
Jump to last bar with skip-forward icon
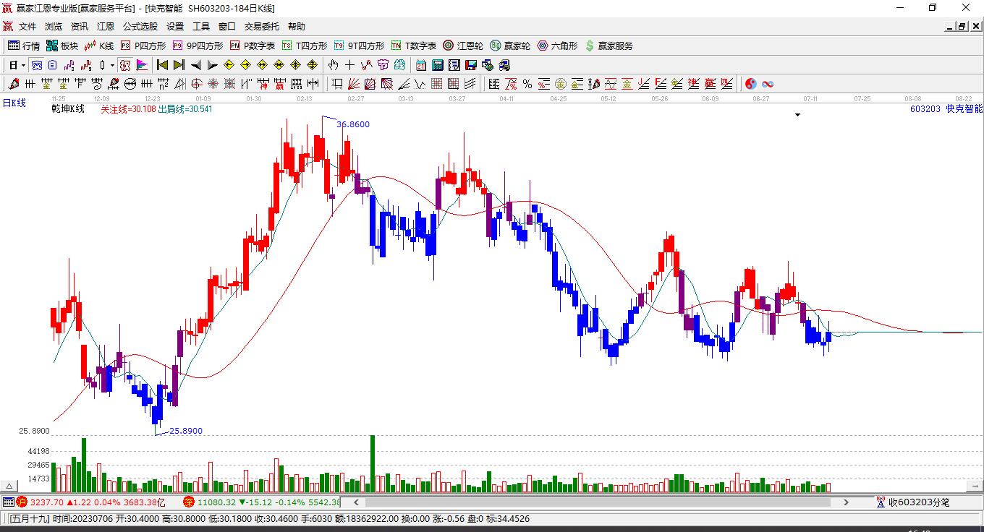[179, 65]
